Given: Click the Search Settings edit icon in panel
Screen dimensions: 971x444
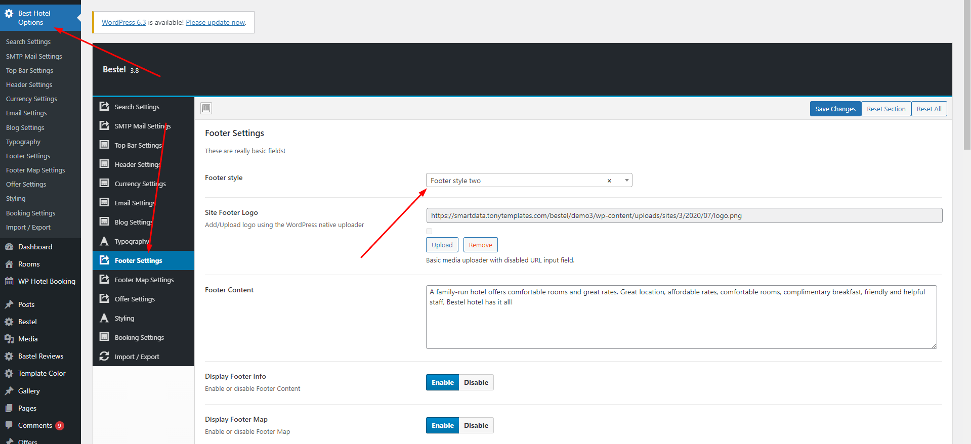Looking at the screenshot, I should 104,106.
